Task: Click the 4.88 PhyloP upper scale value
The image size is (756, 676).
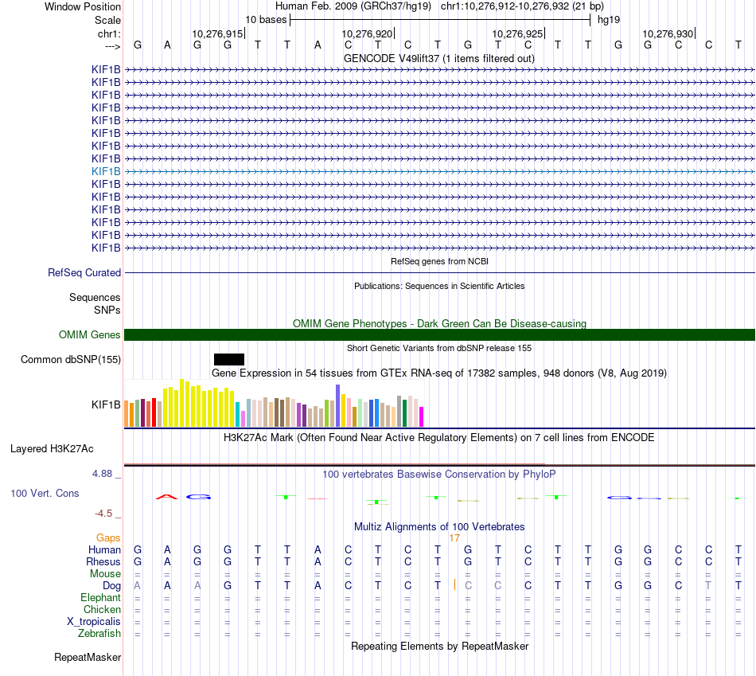Action: [x=102, y=474]
